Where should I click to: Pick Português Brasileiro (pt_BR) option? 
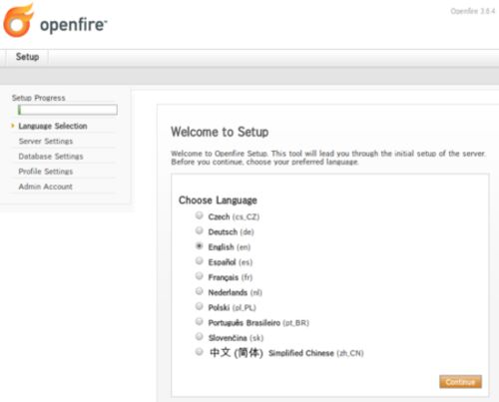pos(199,321)
